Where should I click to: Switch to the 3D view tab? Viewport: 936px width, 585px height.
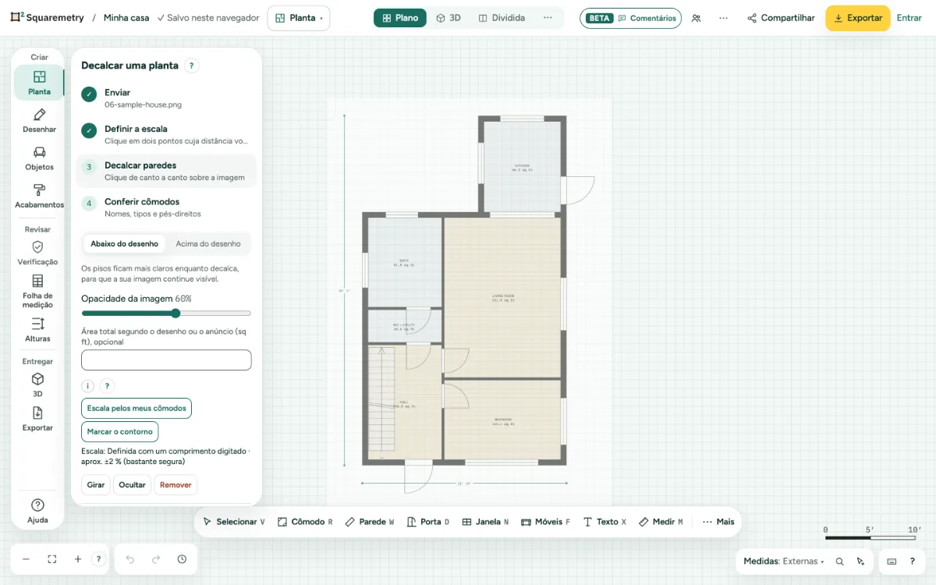click(448, 18)
